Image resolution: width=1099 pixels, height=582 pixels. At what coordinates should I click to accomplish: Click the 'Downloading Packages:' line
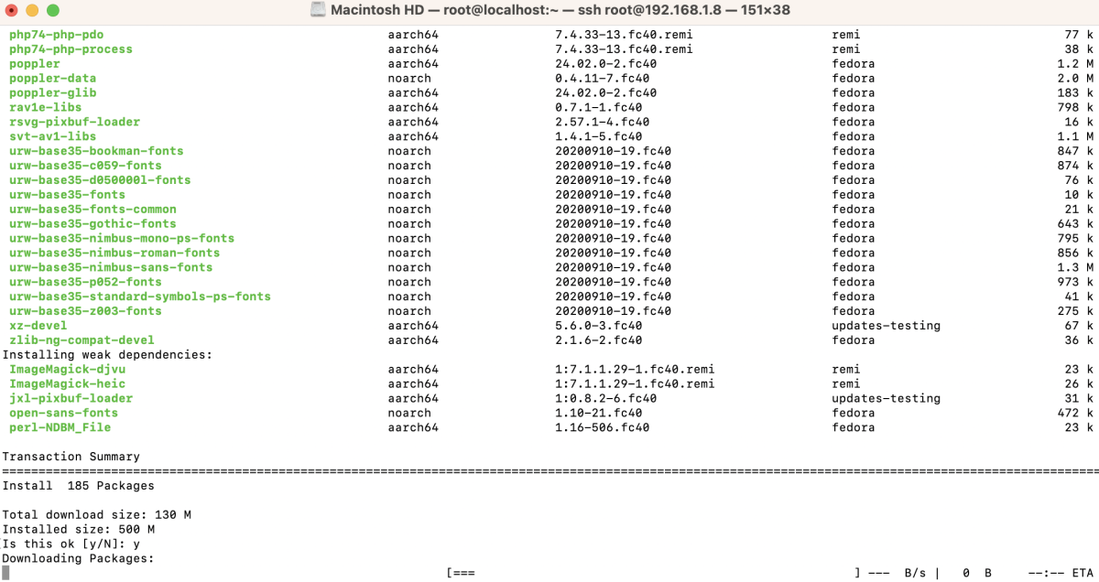[x=78, y=558]
